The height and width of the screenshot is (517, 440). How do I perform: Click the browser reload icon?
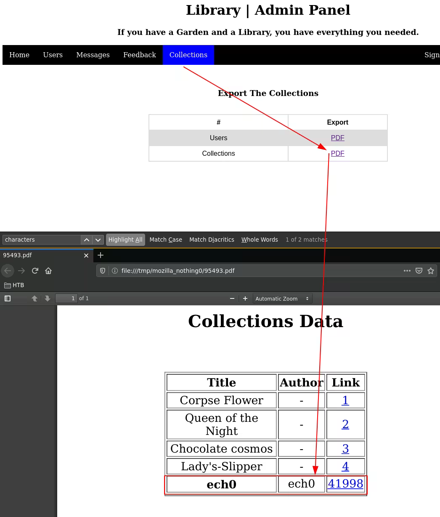tap(35, 271)
